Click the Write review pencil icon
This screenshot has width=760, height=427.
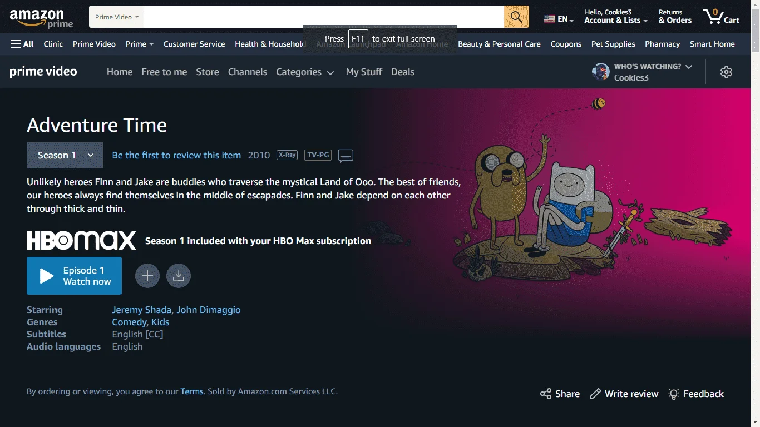tap(595, 394)
